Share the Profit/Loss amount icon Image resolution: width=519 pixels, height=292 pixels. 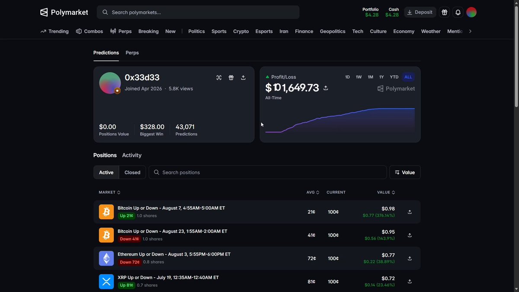point(326,88)
